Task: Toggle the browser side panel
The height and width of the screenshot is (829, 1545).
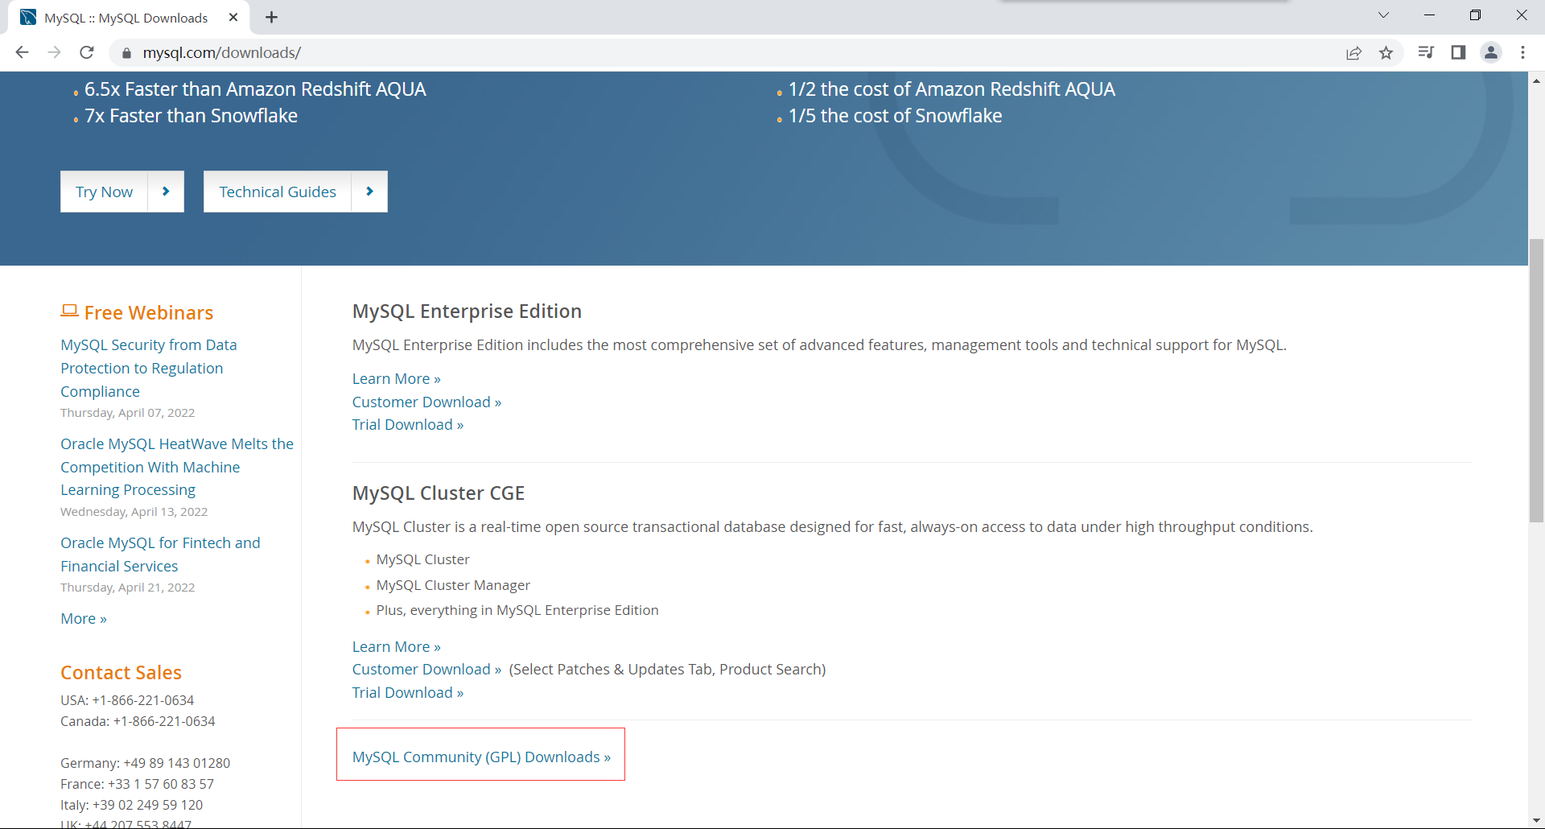Action: tap(1458, 52)
